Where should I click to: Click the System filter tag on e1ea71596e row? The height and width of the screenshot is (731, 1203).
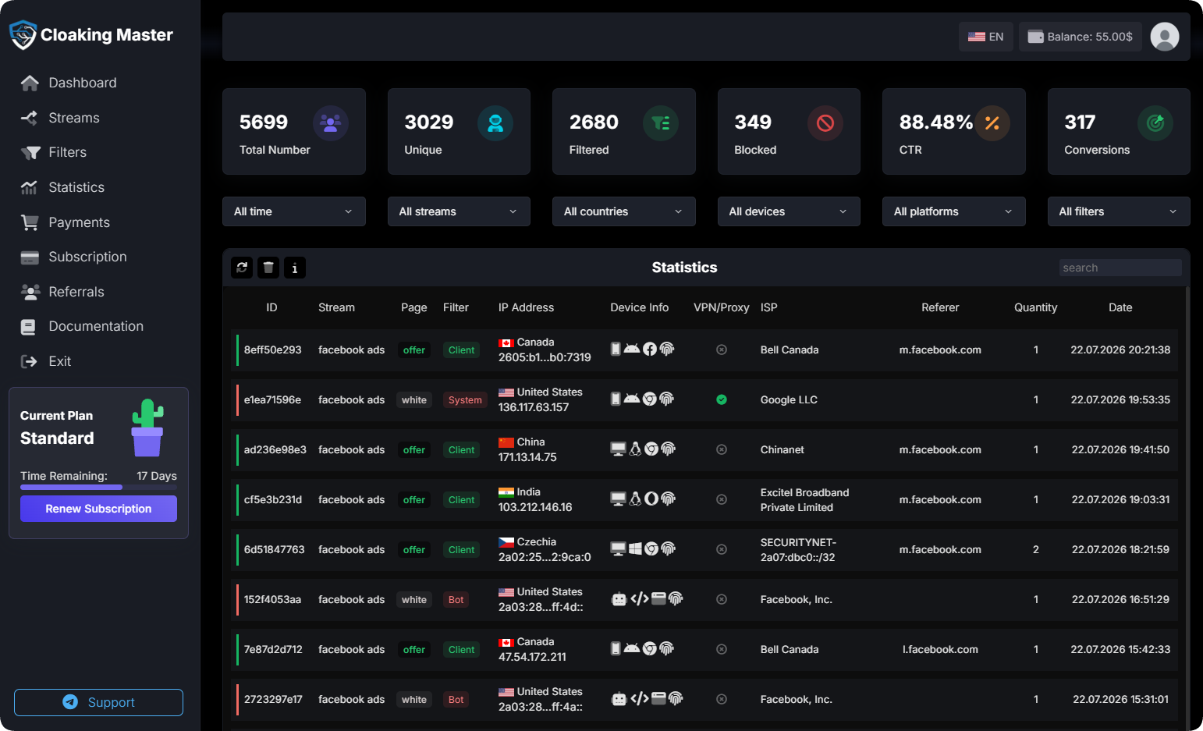(465, 400)
